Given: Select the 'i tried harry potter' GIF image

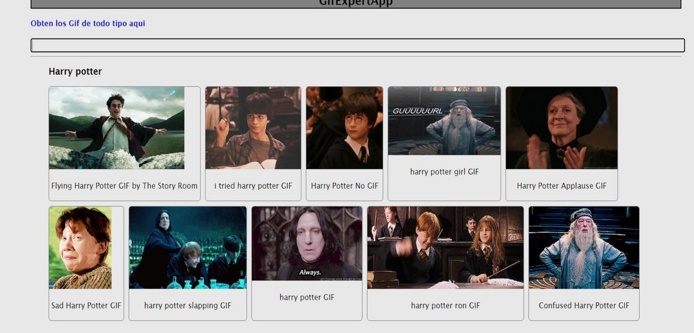Looking at the screenshot, I should click(x=253, y=128).
